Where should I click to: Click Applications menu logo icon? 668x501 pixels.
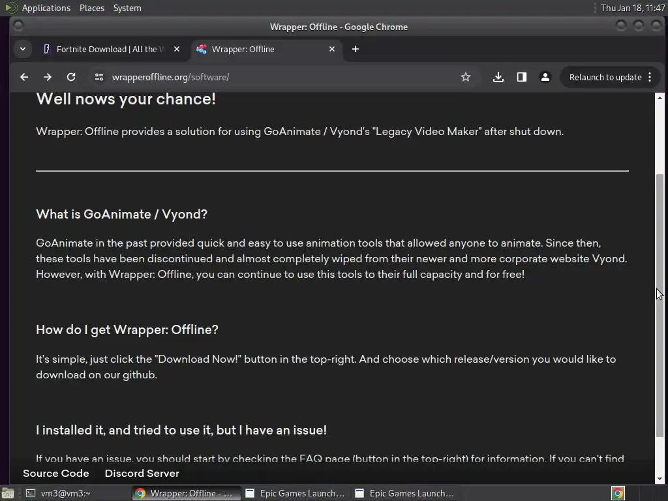pyautogui.click(x=10, y=8)
